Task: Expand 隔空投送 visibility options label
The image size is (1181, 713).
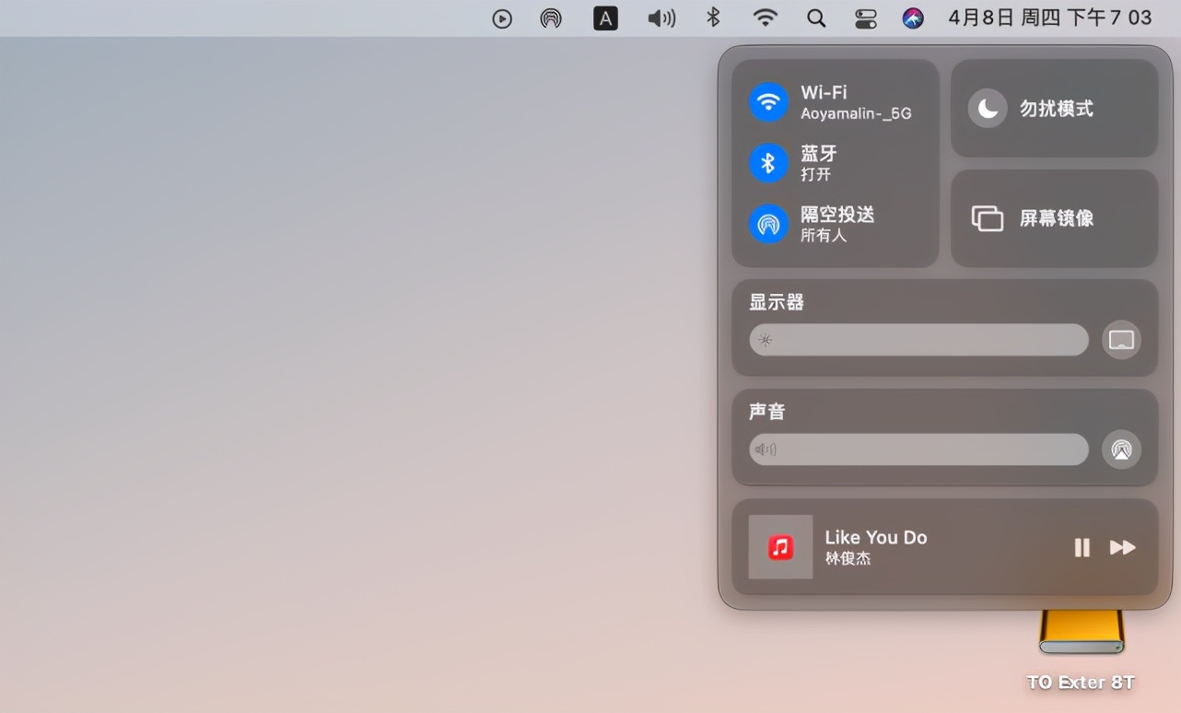Action: (x=837, y=215)
